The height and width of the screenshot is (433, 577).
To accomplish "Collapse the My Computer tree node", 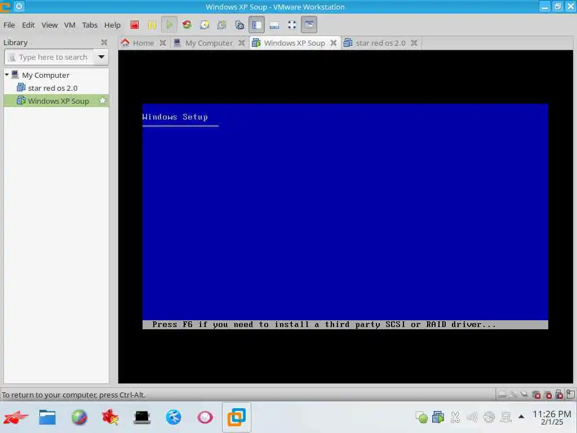I will pos(7,75).
